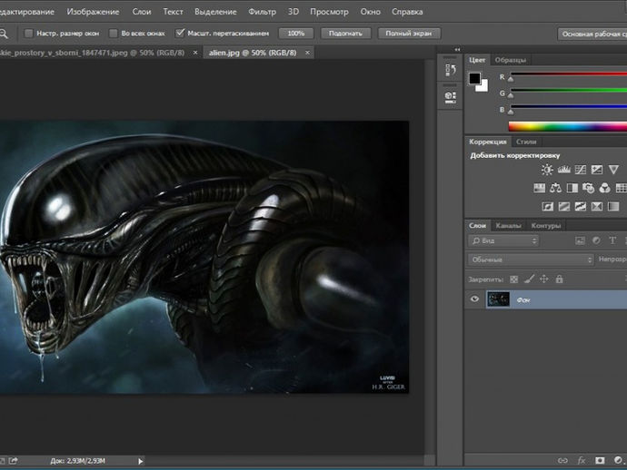
Task: Toggle lock image pixels (brush icon)
Action: point(529,279)
